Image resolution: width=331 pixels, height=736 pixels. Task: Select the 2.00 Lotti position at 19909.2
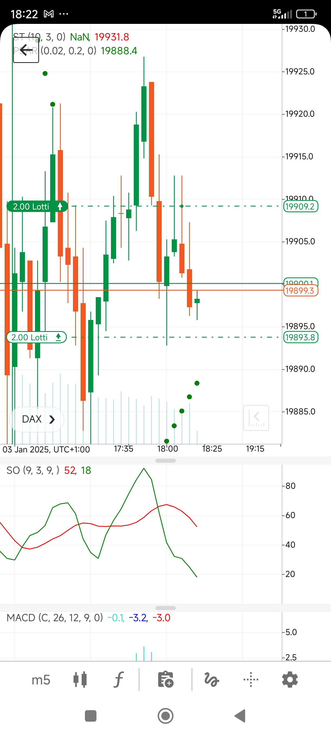[x=37, y=206]
